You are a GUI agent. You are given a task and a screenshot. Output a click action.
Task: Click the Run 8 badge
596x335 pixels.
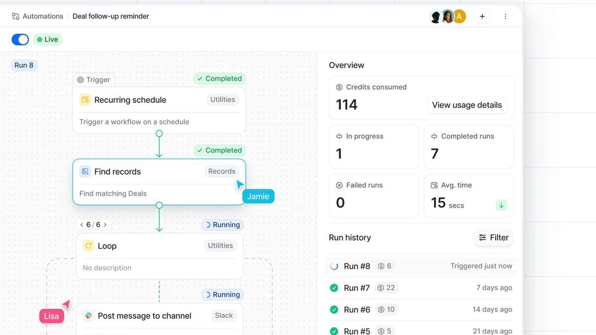[x=24, y=65]
